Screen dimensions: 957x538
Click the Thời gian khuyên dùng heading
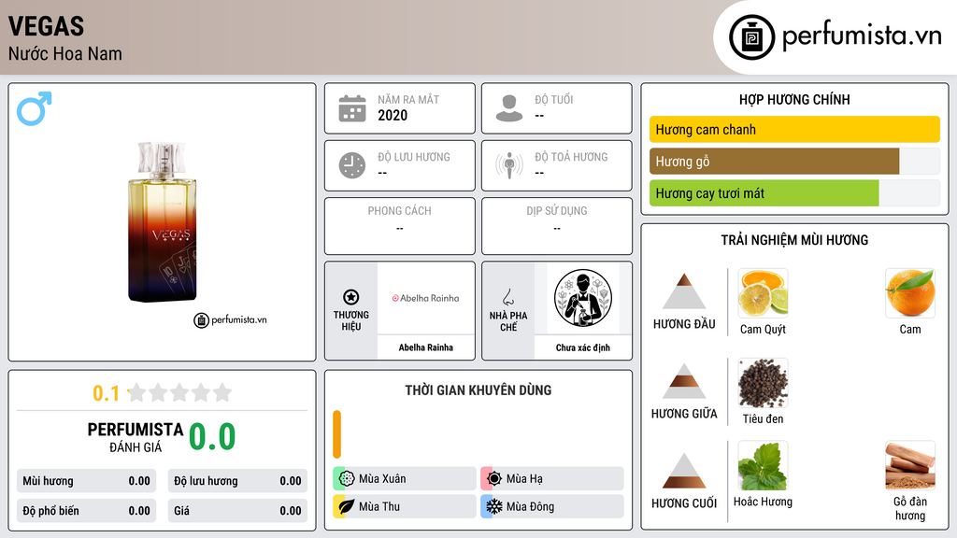[478, 389]
